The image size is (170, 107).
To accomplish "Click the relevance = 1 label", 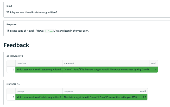I will [x=13, y=84].
